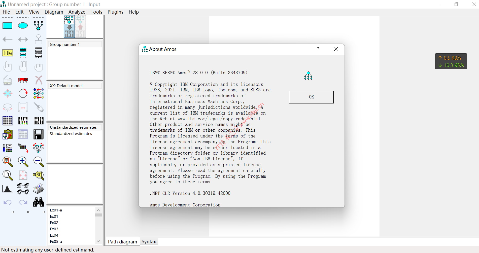Close the About Amos dialog

(336, 49)
